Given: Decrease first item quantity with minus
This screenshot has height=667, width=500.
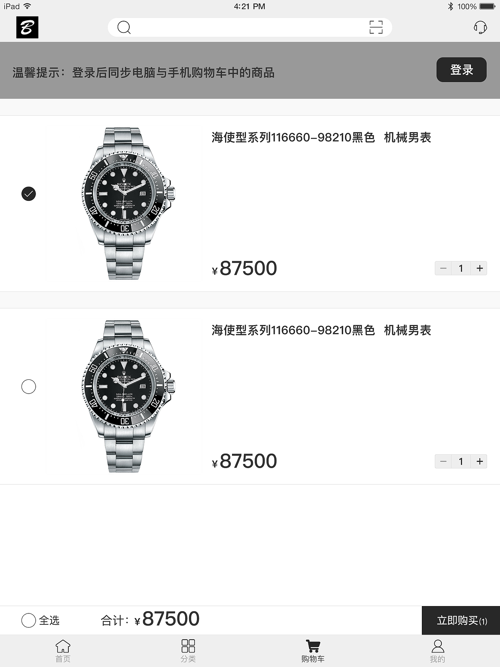Looking at the screenshot, I should coord(443,268).
